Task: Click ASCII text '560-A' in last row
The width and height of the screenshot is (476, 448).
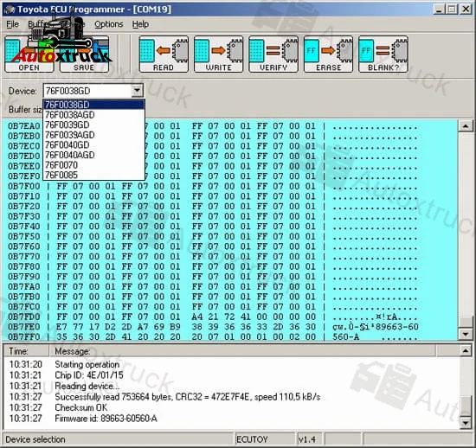Action: [x=346, y=337]
